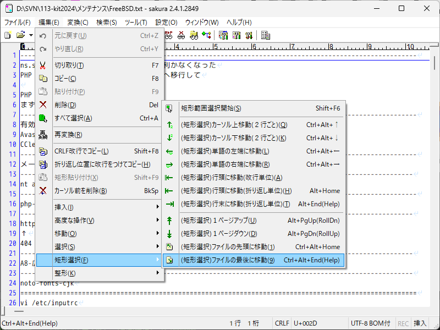440x330 pixels.
Task: Choose 行末に移動(折り返し単位)(T)
Action: coord(254,204)
